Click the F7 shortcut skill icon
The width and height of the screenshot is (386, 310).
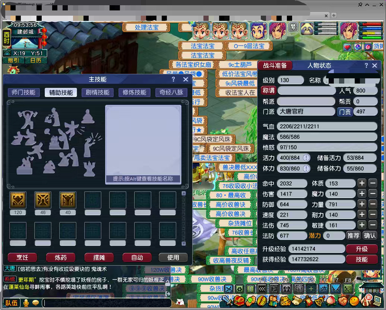click(335, 289)
